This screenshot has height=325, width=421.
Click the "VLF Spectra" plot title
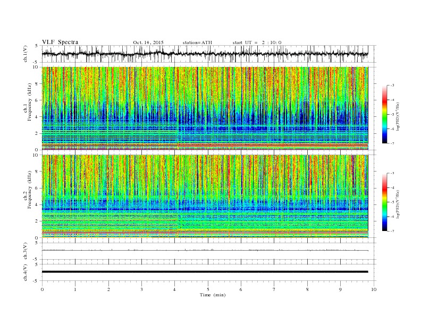[60, 42]
